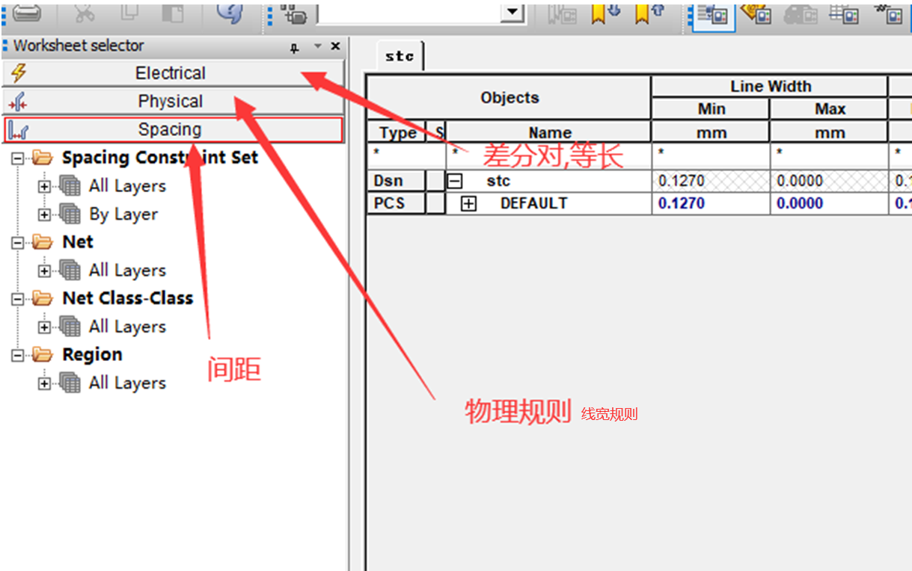Click the bookmark with down arrow icon
Screen dimensions: 912x571
point(604,13)
